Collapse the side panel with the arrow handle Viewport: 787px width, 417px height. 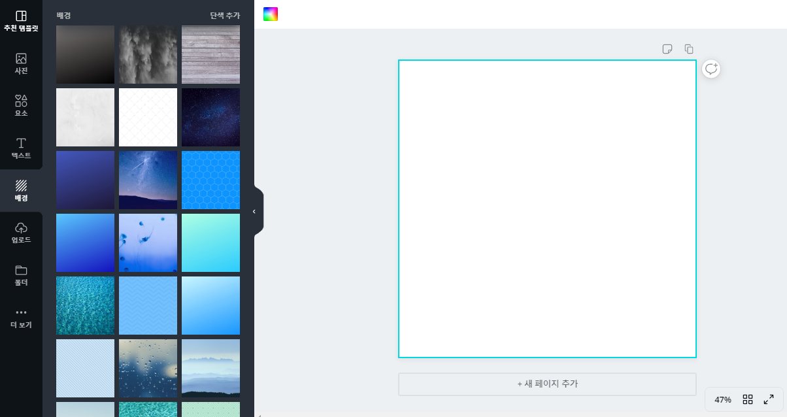[x=254, y=211]
